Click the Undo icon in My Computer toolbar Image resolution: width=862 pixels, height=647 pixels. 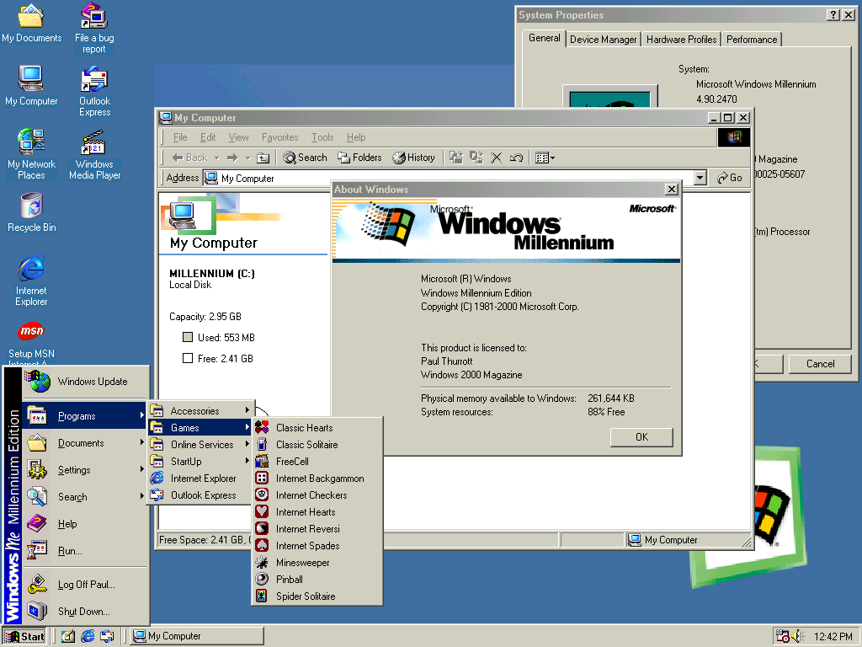pos(517,158)
